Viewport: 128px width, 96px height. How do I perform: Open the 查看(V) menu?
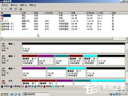pyautogui.click(x=23, y=5)
